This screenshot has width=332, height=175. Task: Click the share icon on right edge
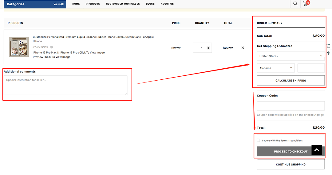(328, 46)
